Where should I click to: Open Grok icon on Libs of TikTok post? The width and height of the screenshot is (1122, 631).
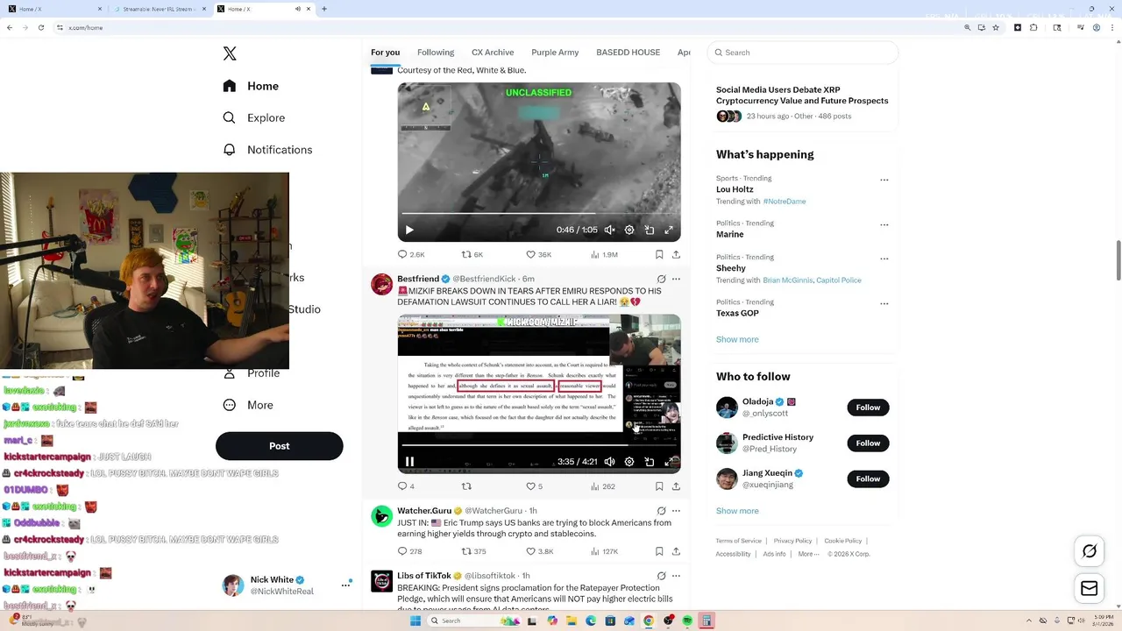click(661, 576)
